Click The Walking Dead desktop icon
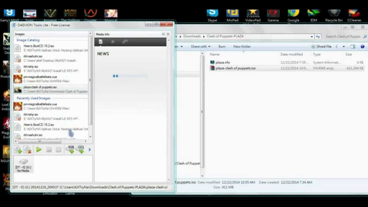Image resolution: width=368 pixels, height=207 pixels. coord(70,16)
